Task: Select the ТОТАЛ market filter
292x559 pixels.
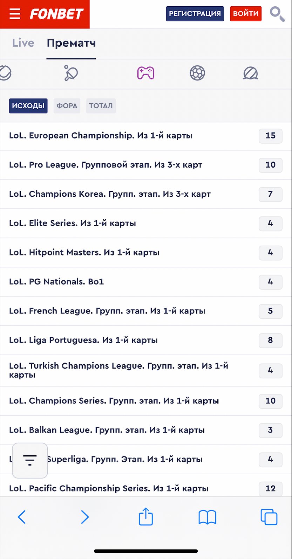Action: click(x=101, y=106)
